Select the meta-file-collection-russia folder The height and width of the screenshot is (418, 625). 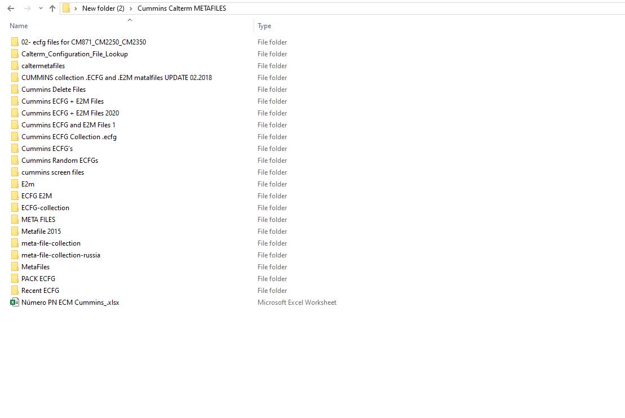(61, 255)
